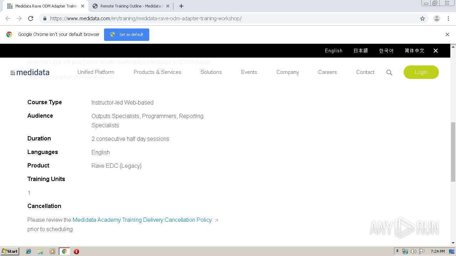
Task: Launch media player from the taskbar
Action: point(52,251)
